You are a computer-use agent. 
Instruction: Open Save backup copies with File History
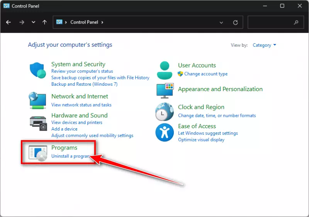click(x=100, y=78)
